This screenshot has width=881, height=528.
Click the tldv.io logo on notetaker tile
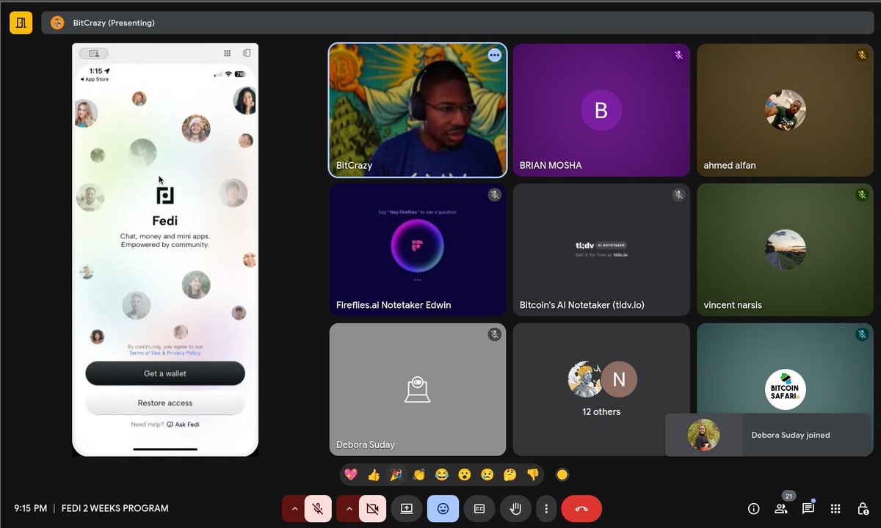pos(601,247)
